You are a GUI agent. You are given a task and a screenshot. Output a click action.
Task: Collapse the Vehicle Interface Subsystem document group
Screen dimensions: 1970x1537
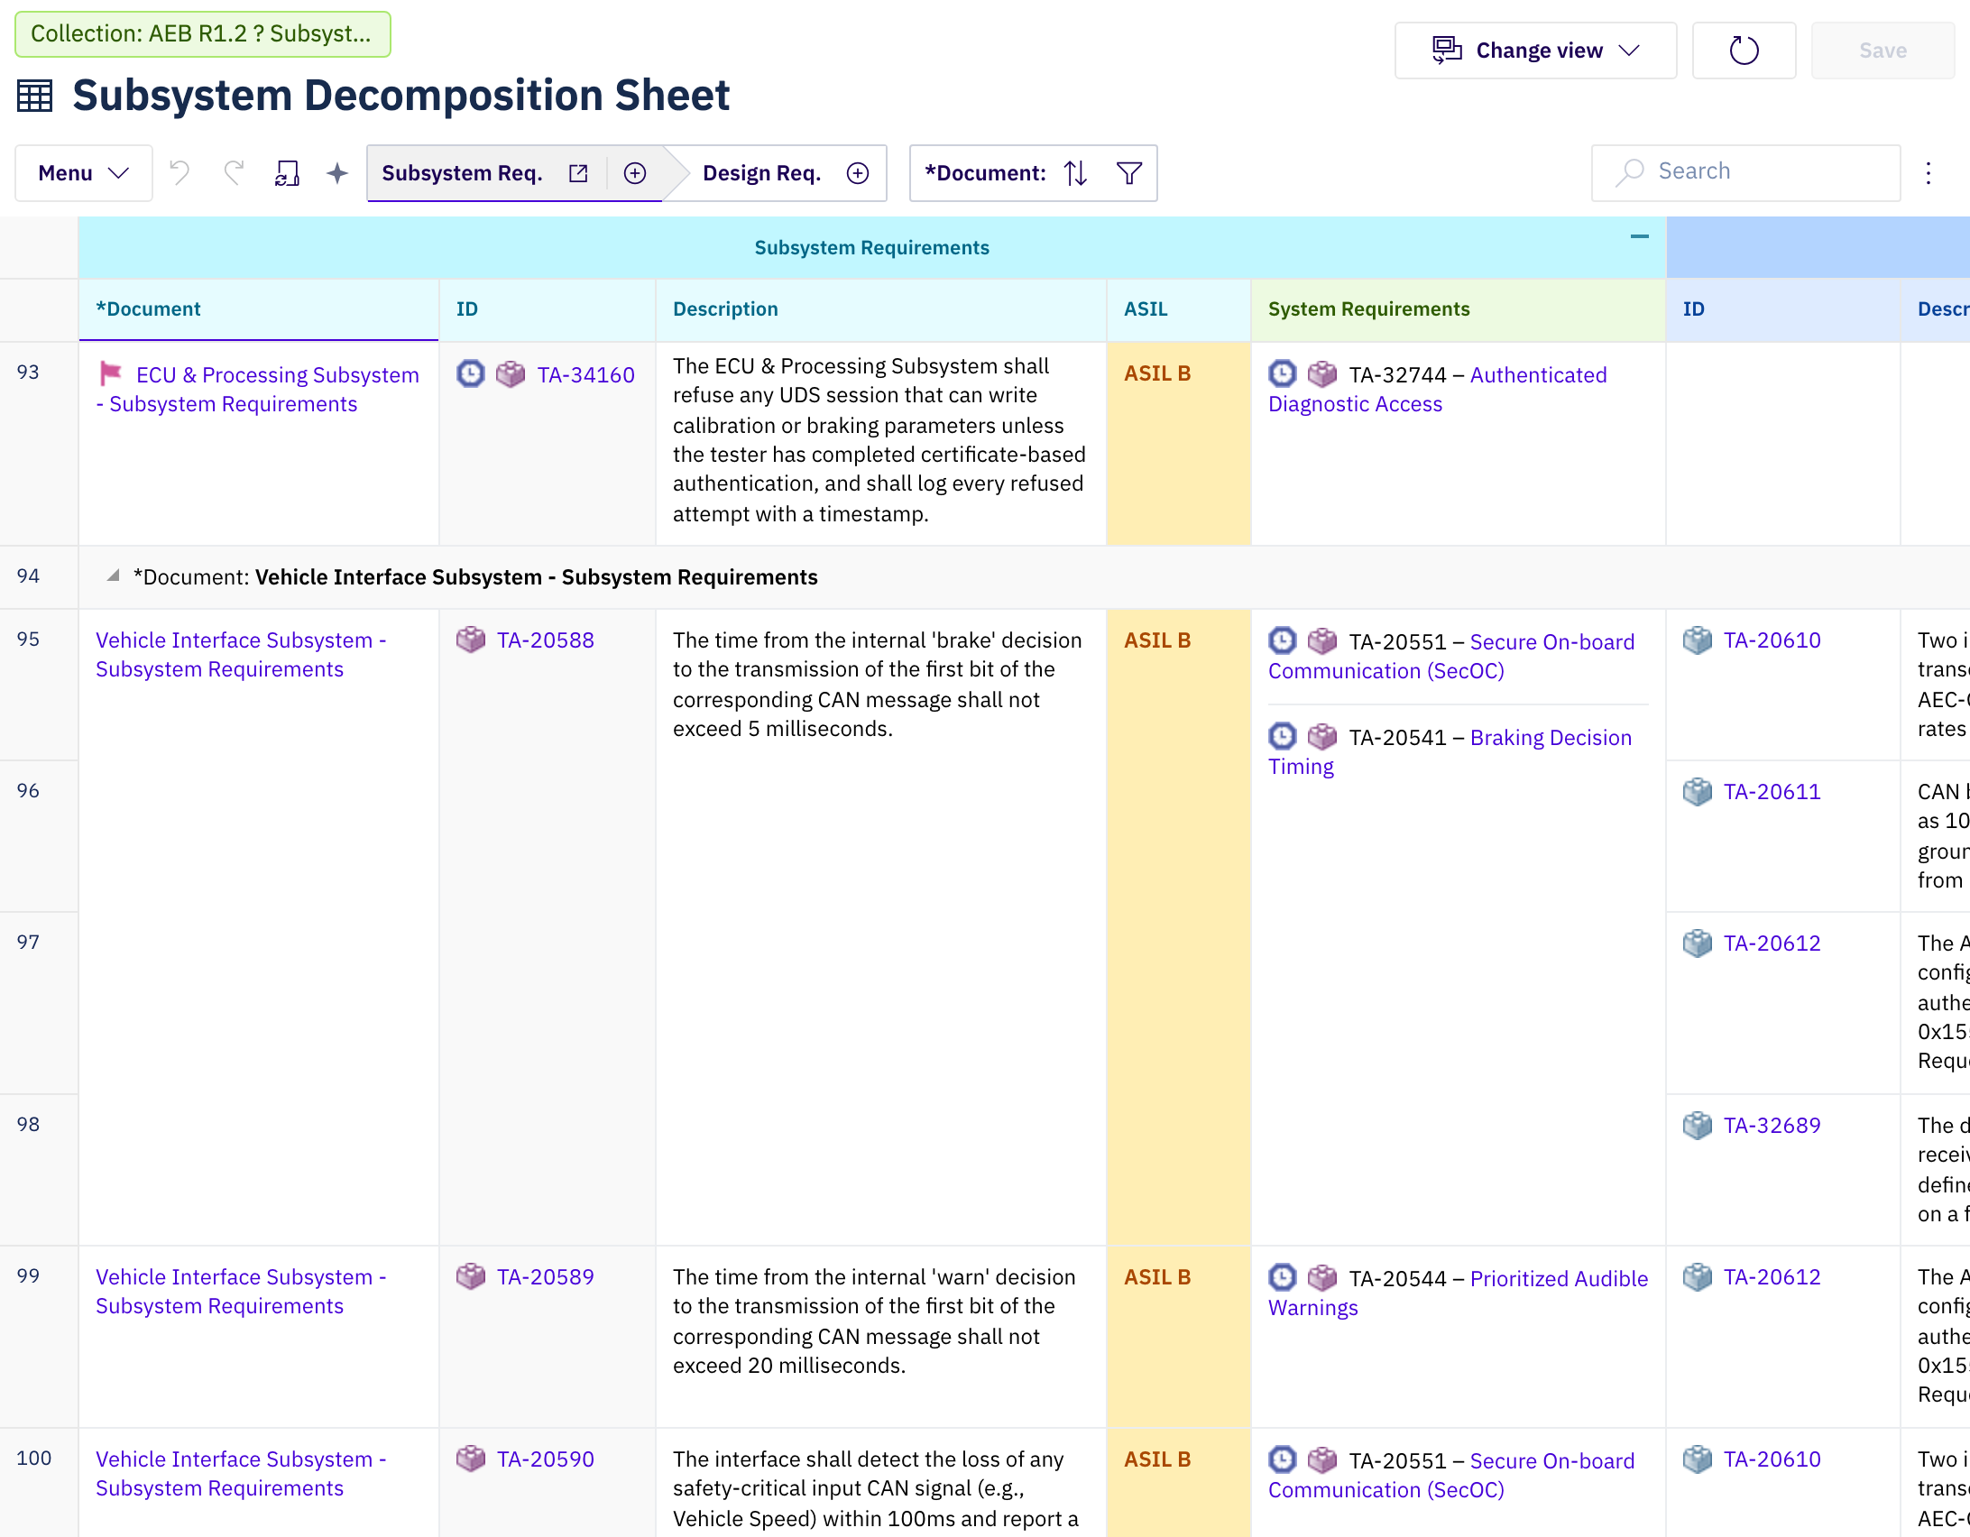pos(113,575)
